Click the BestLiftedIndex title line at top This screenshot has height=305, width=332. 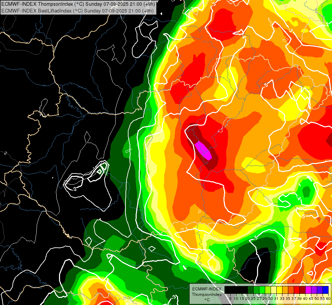coord(77,11)
